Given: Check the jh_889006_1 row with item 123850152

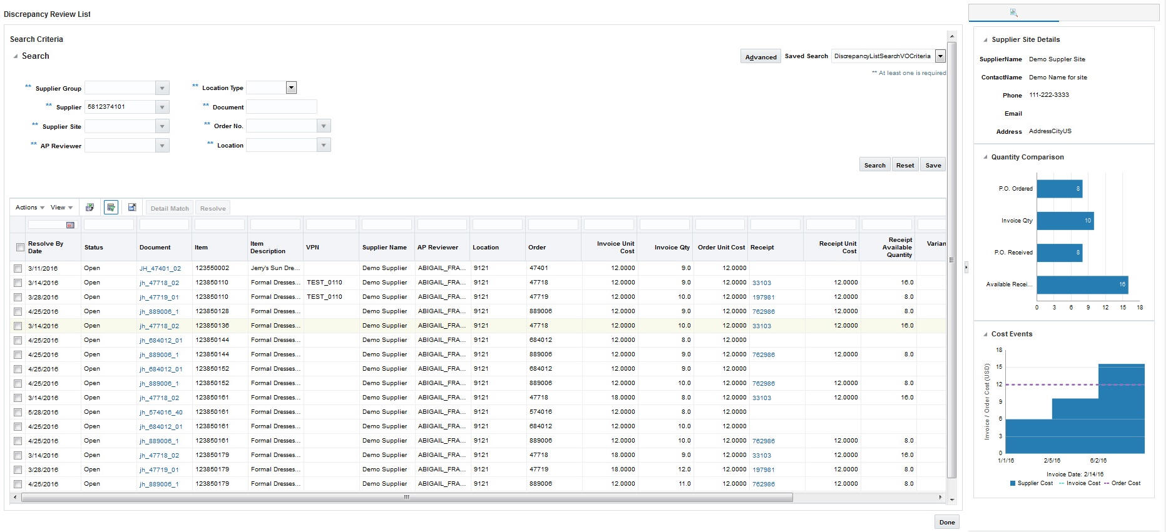Looking at the screenshot, I should [x=18, y=384].
